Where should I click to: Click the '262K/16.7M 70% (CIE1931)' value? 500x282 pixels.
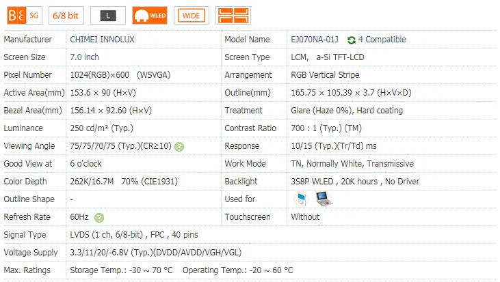pyautogui.click(x=124, y=182)
